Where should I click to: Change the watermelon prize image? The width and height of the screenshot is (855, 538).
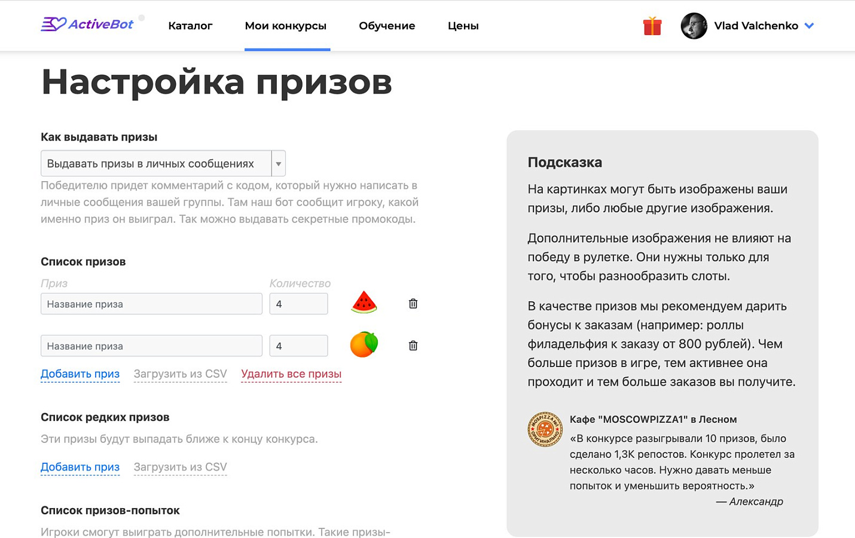[x=364, y=302]
